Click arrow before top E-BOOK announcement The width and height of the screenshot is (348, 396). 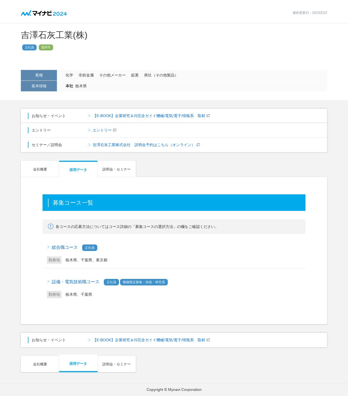pyautogui.click(x=89, y=116)
